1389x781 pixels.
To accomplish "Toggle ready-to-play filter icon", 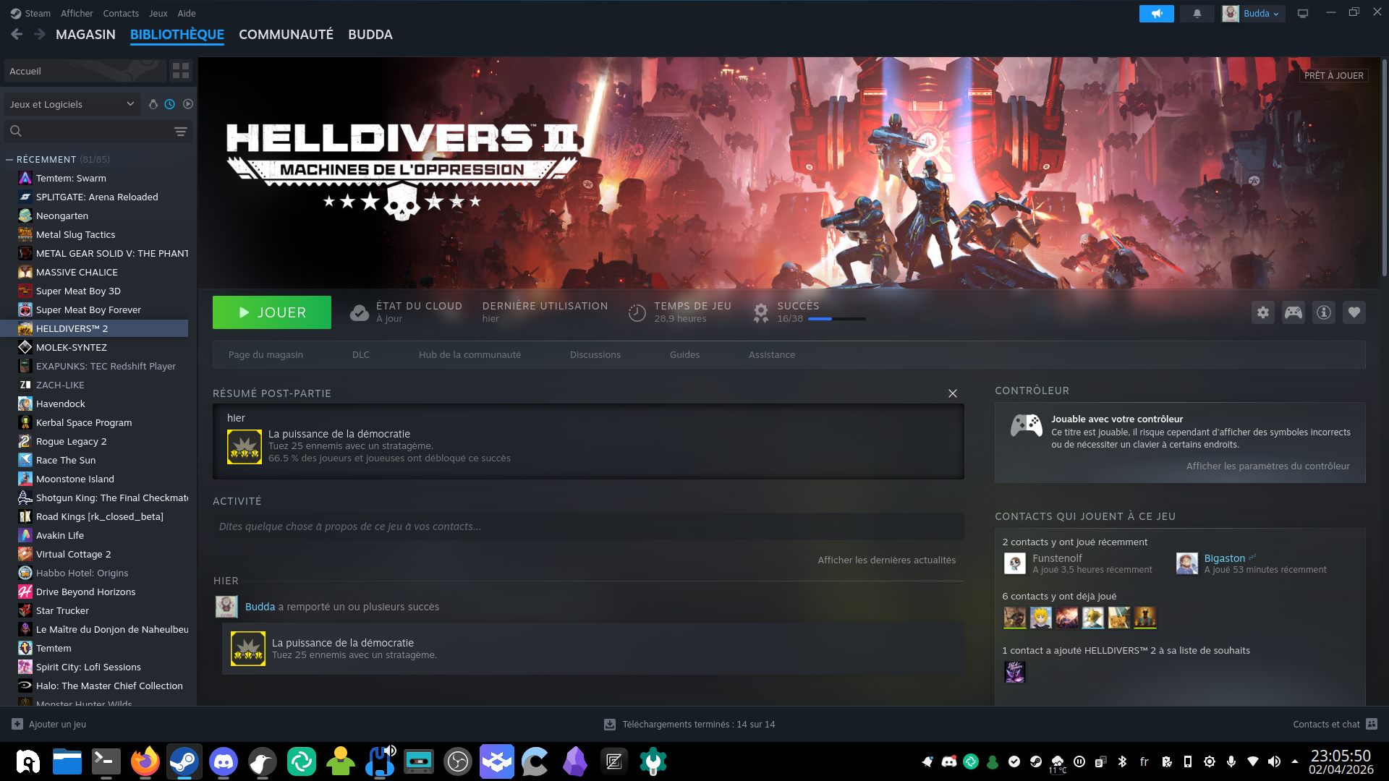I will (x=188, y=104).
